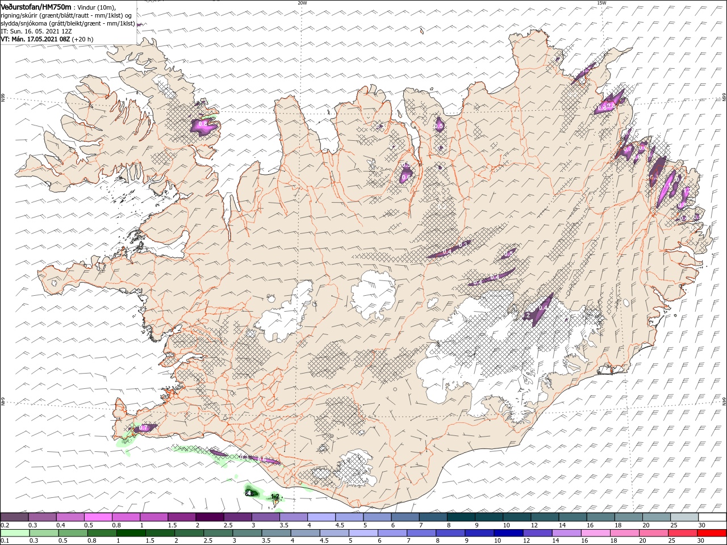Pick the gray-green rain swatch starting at 3

(x=247, y=533)
